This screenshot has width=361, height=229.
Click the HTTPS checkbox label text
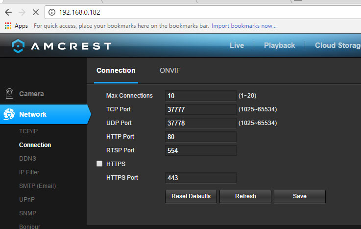[116, 164]
